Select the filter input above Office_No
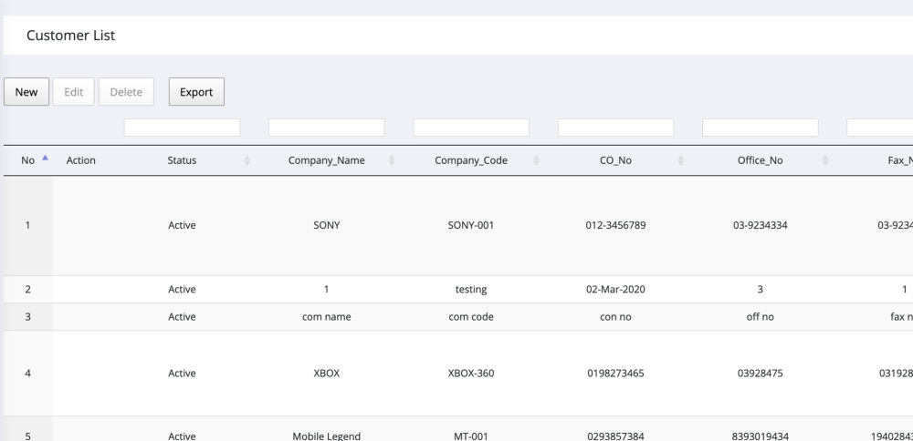 click(760, 128)
